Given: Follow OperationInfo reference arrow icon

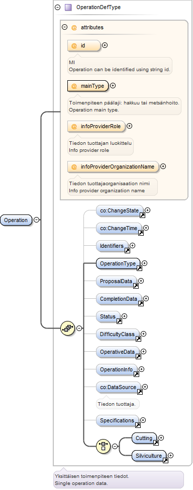Looking at the screenshot, I should (x=136, y=374).
